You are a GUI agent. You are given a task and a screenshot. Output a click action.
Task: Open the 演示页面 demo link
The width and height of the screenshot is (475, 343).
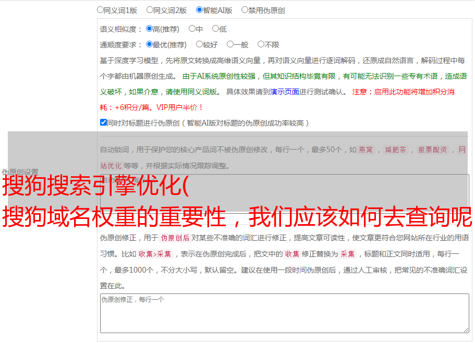click(285, 92)
